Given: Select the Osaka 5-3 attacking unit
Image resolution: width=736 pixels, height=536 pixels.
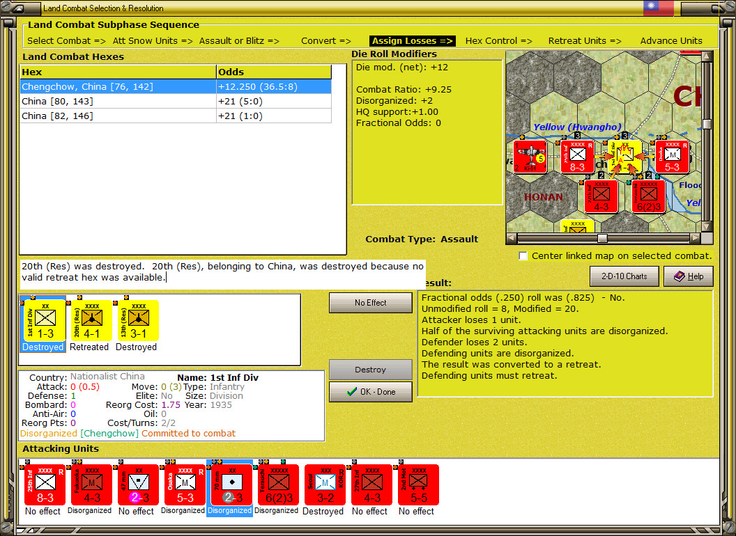Looking at the screenshot, I should click(185, 485).
